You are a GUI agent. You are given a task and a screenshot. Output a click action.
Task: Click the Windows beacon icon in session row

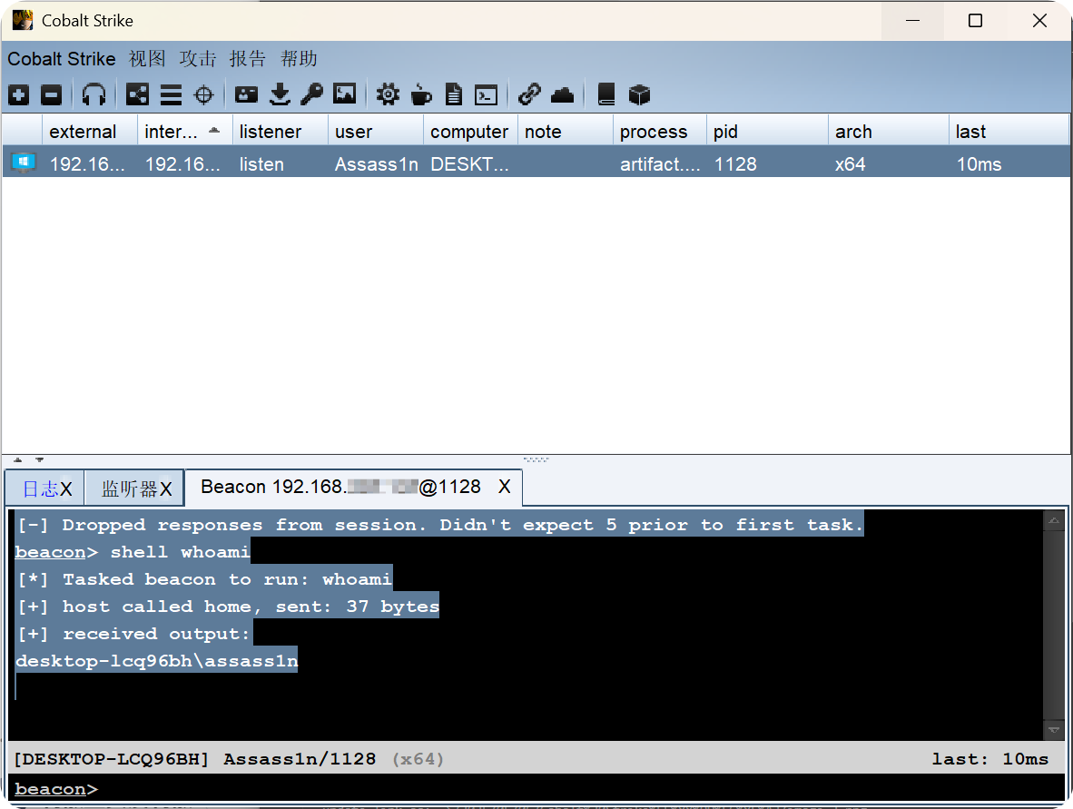point(24,163)
